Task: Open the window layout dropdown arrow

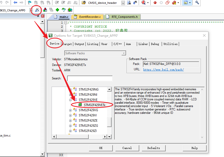Action: (190, 3)
